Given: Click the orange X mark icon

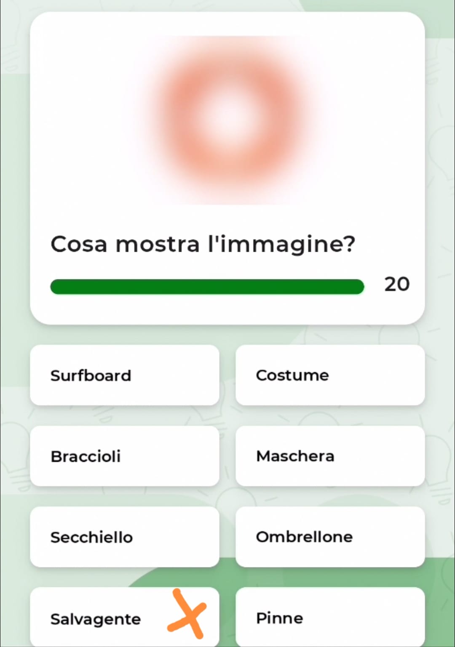Looking at the screenshot, I should tap(187, 613).
